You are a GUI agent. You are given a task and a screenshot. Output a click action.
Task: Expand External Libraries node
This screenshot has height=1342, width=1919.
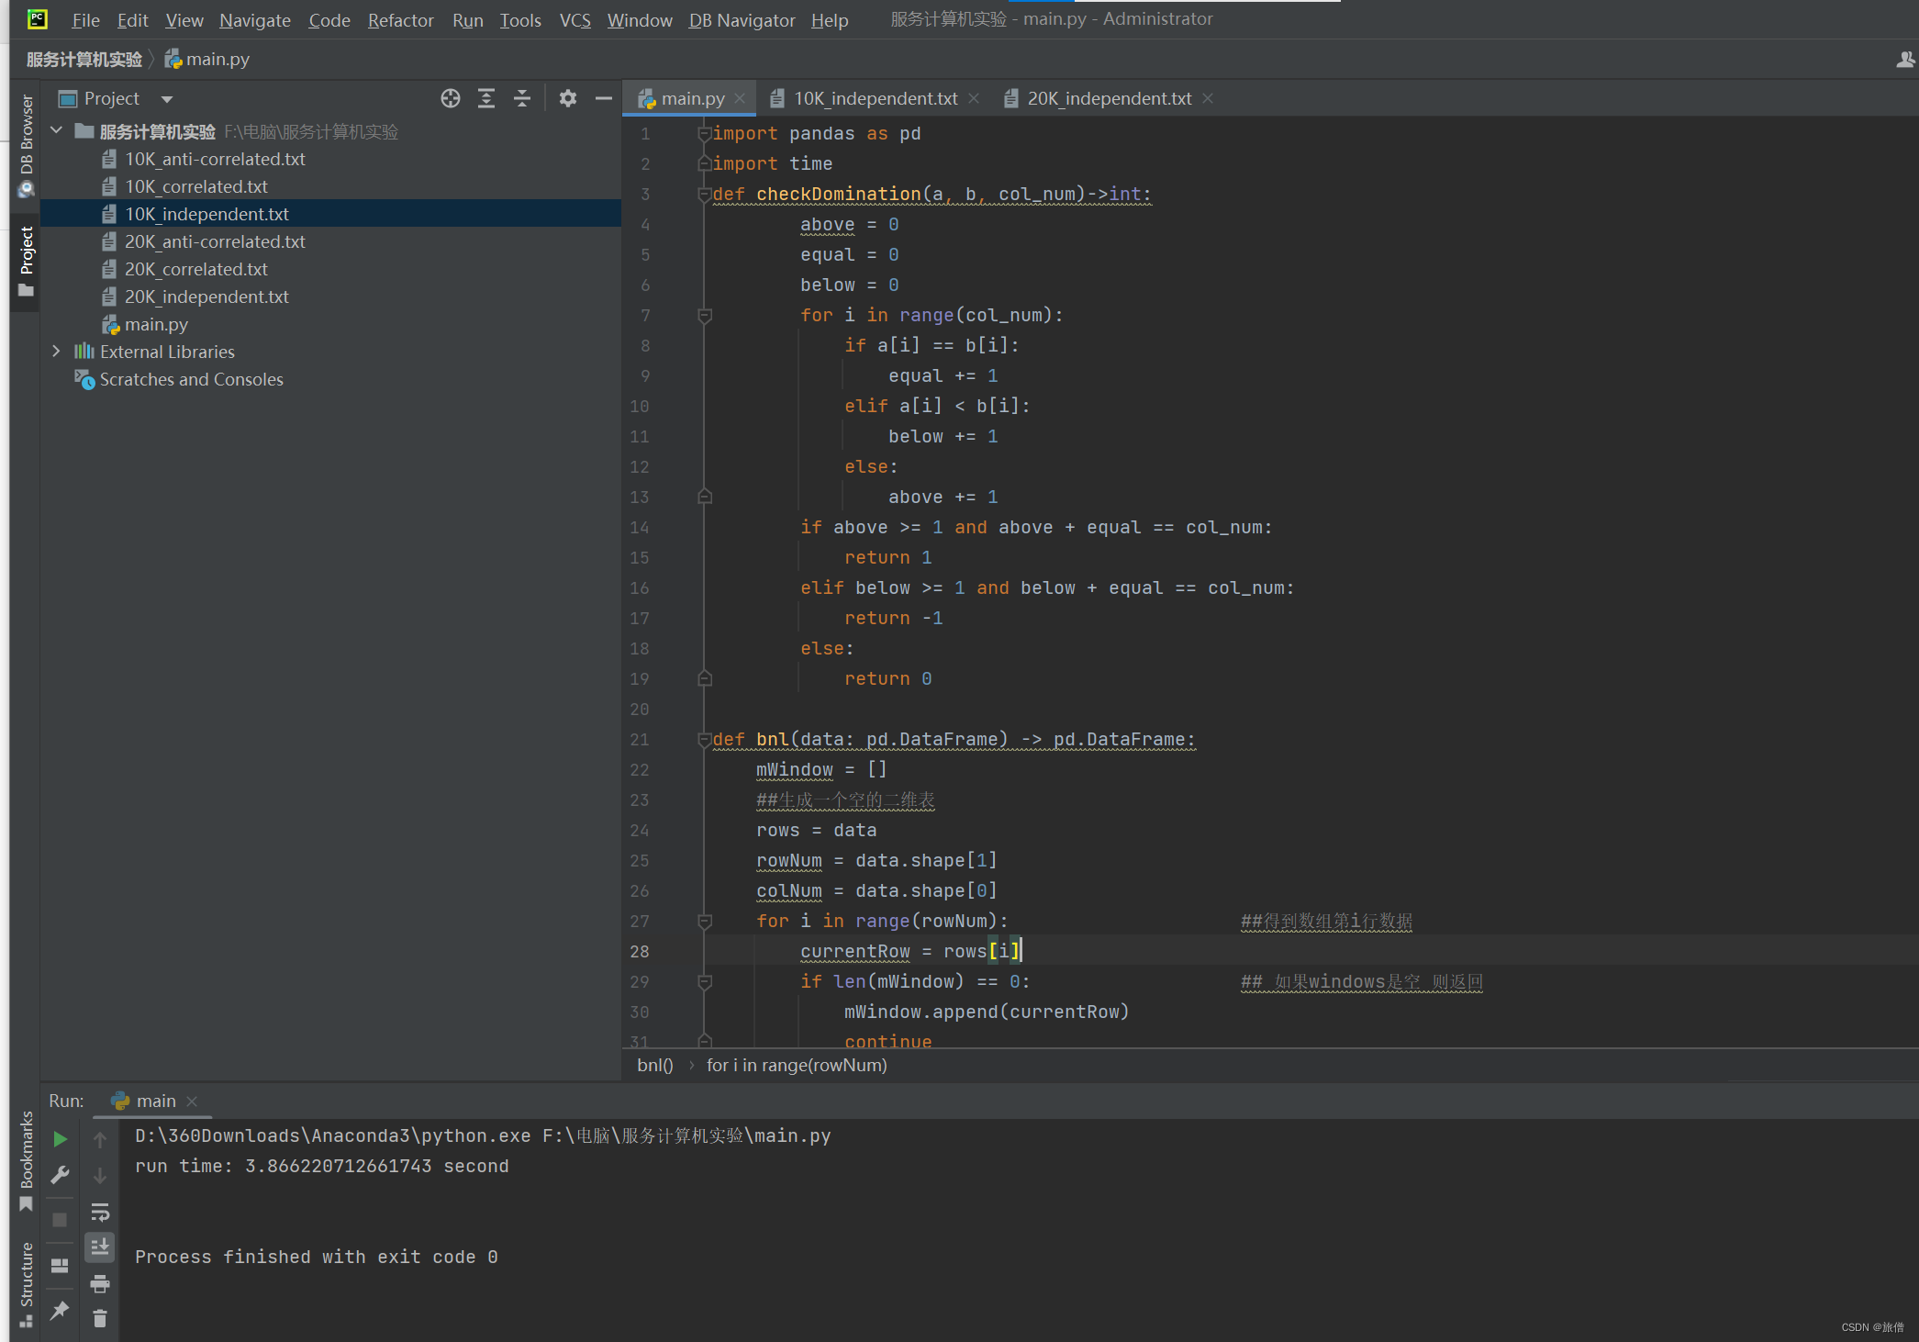(56, 352)
